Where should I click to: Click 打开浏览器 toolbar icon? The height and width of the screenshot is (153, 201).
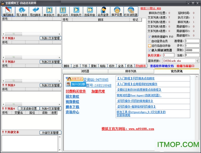[131, 11]
